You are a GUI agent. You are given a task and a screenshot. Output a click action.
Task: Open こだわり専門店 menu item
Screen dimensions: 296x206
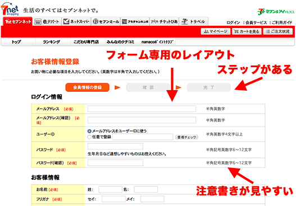tap(86, 42)
